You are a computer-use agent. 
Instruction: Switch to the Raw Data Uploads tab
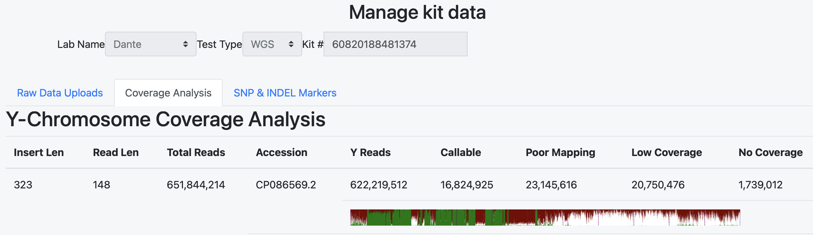(60, 93)
